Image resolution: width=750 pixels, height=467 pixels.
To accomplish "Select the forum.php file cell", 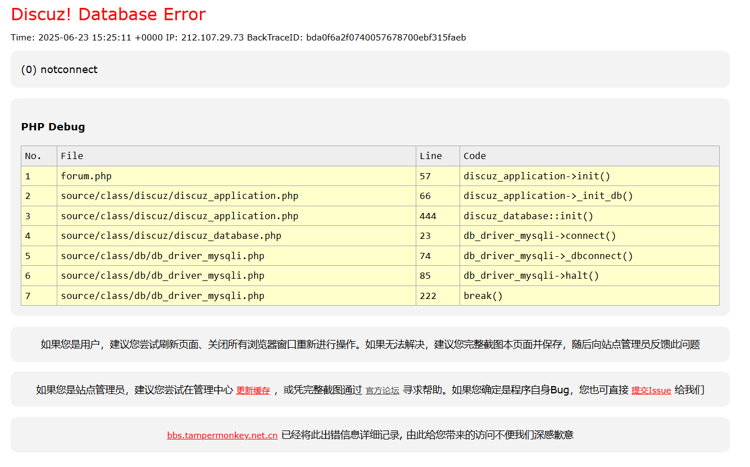I will tap(86, 176).
